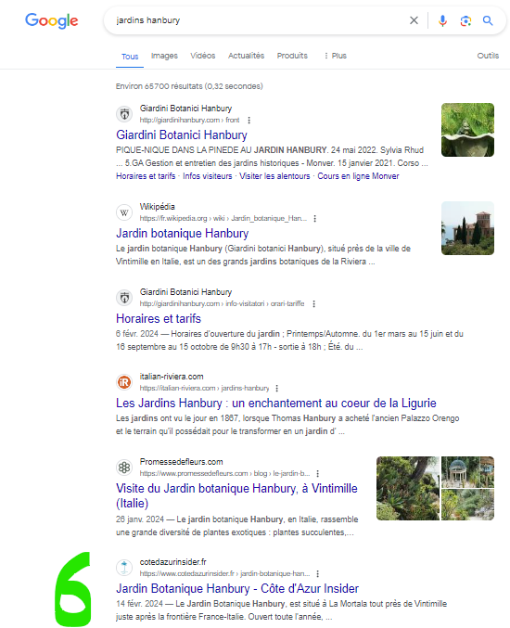510x628 pixels.
Task: Open three-dot options for the cotedazurinsider.fr result
Action: [317, 574]
